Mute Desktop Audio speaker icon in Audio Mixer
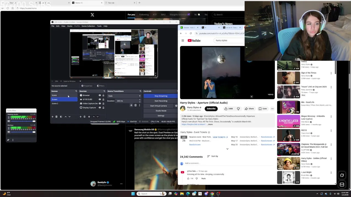The height and width of the screenshot is (197, 351). [9, 121]
